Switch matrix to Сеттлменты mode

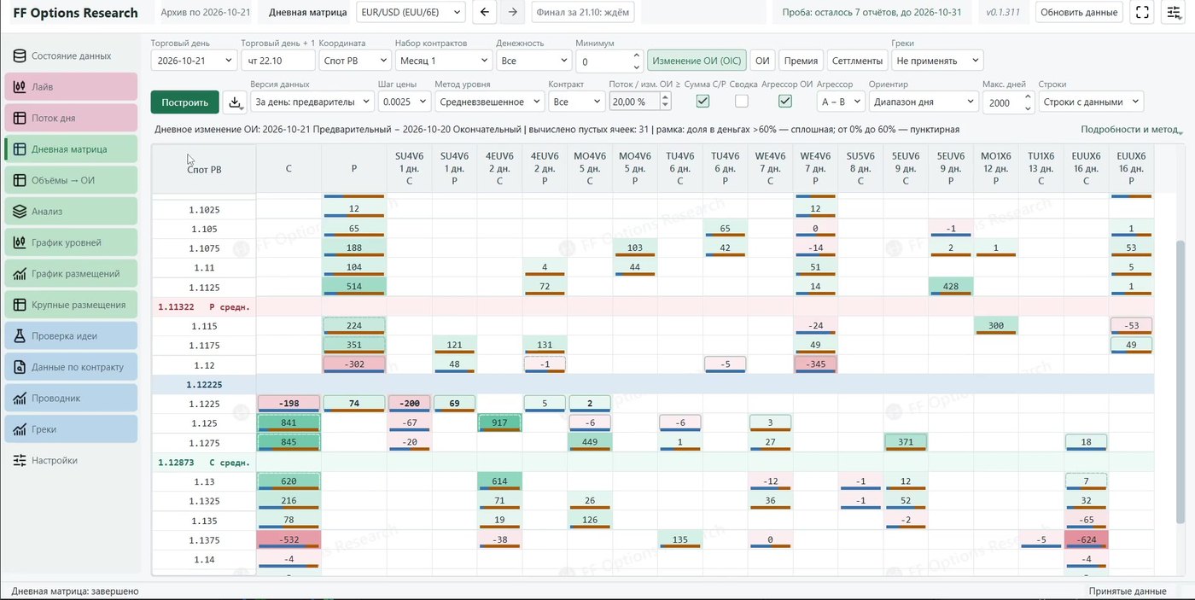click(x=857, y=61)
